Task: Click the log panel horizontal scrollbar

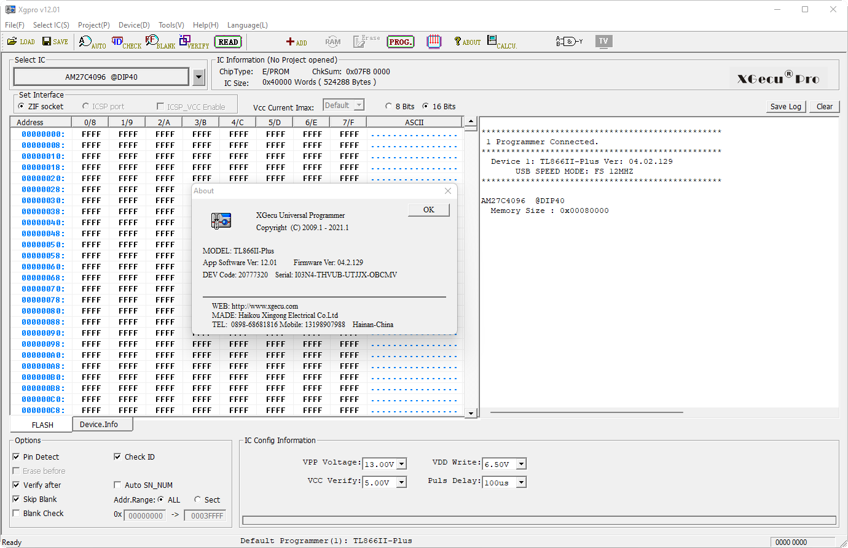Action: pyautogui.click(x=587, y=412)
